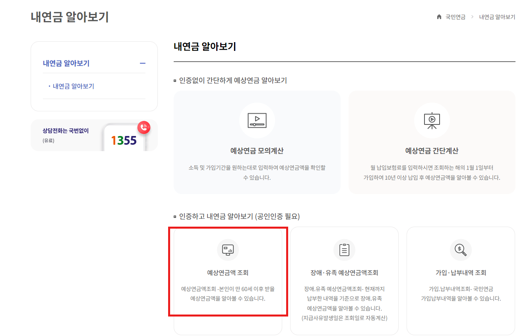Click the clipboard icon for 장애·유족 예상연금액조회

(344, 250)
